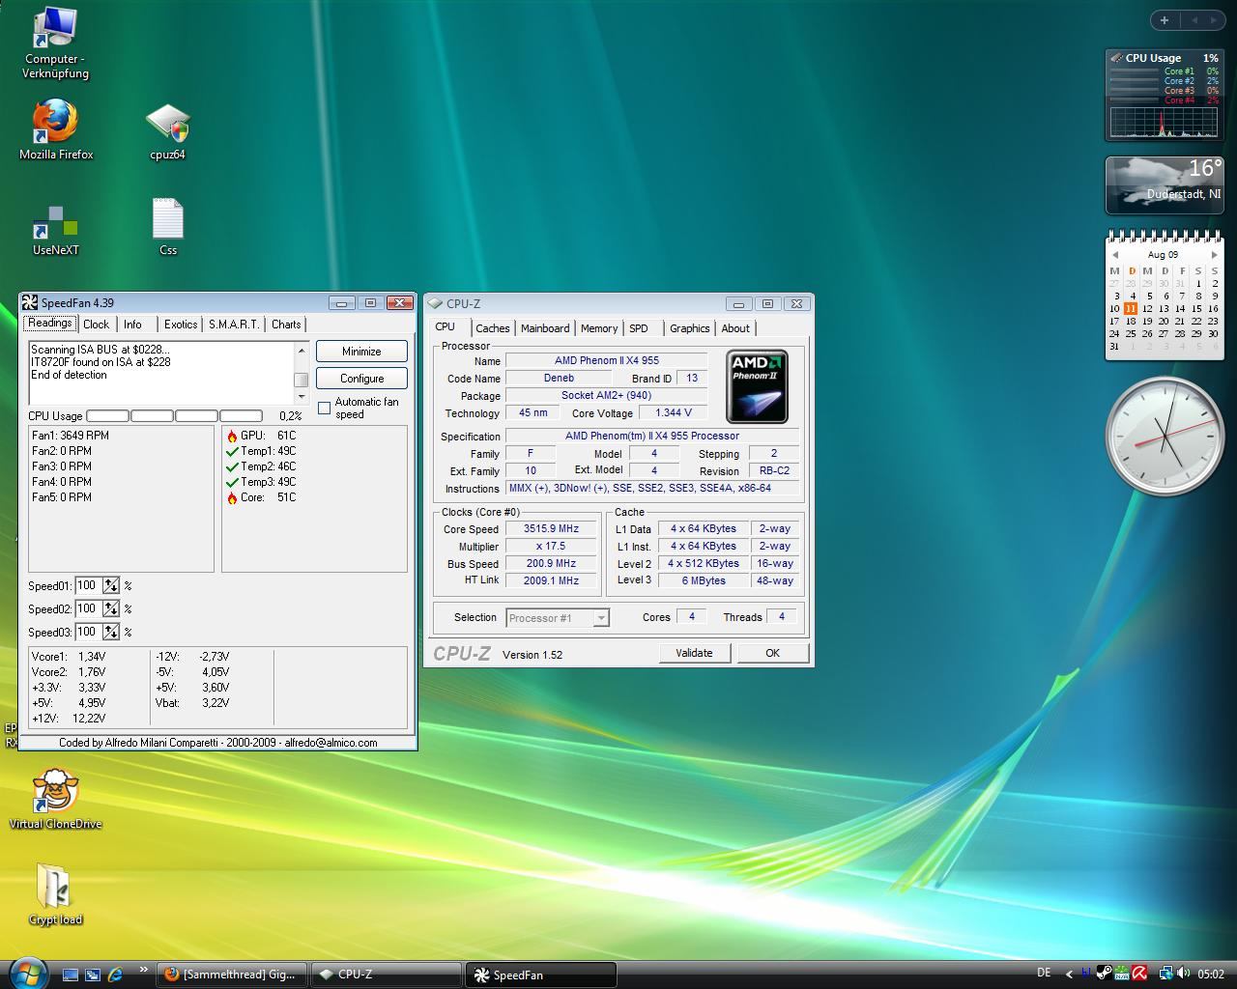Click the Switch between windows quick launch icon

[93, 975]
